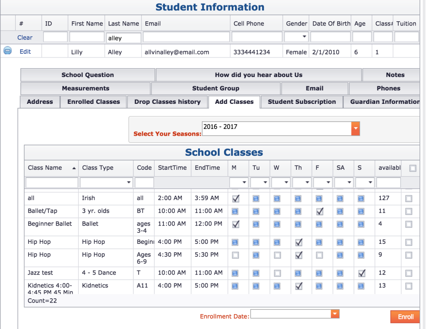Open the How did you hear about Us tab
The width and height of the screenshot is (426, 329).
[x=259, y=75]
